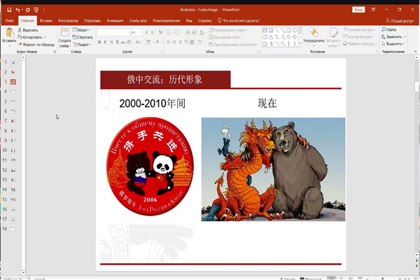Click Вход sign-in button
Image resolution: width=420 pixels, height=280 pixels.
pos(358,10)
